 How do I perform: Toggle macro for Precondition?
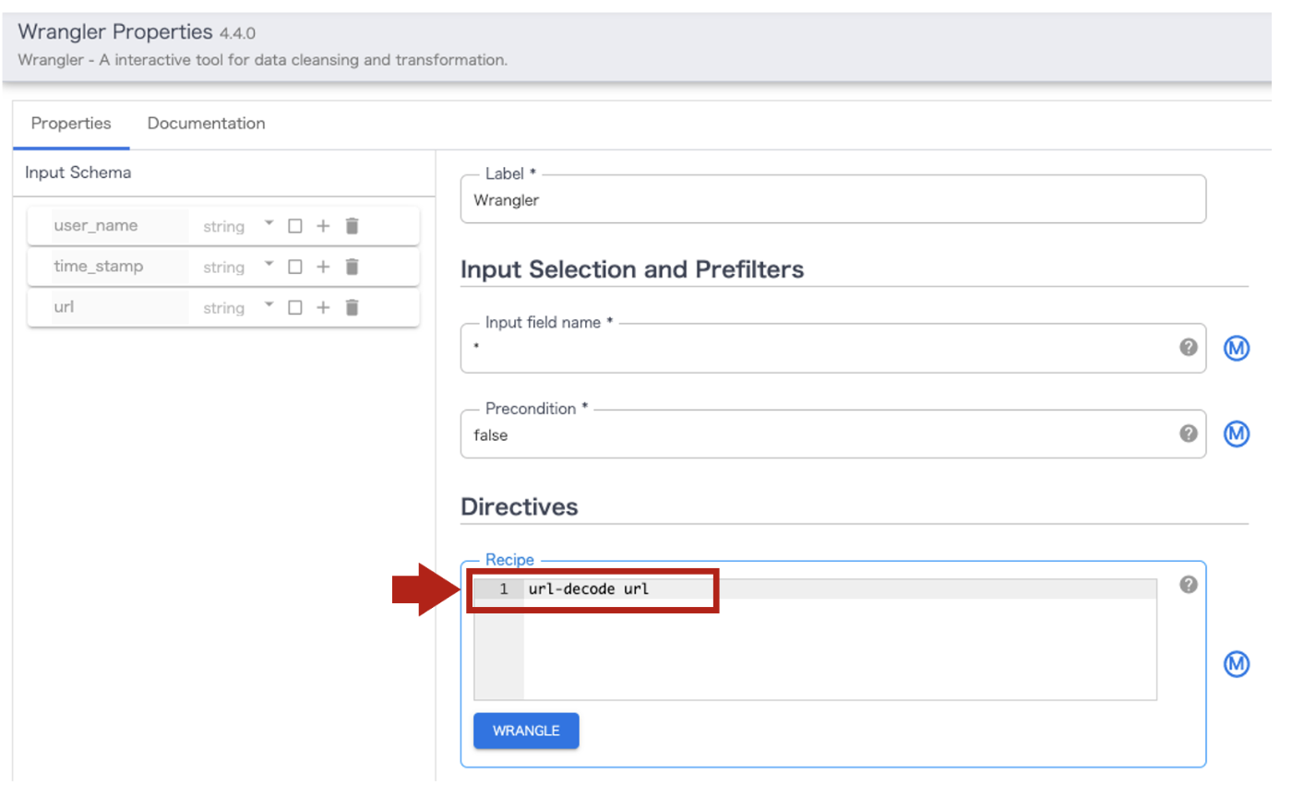tap(1237, 434)
